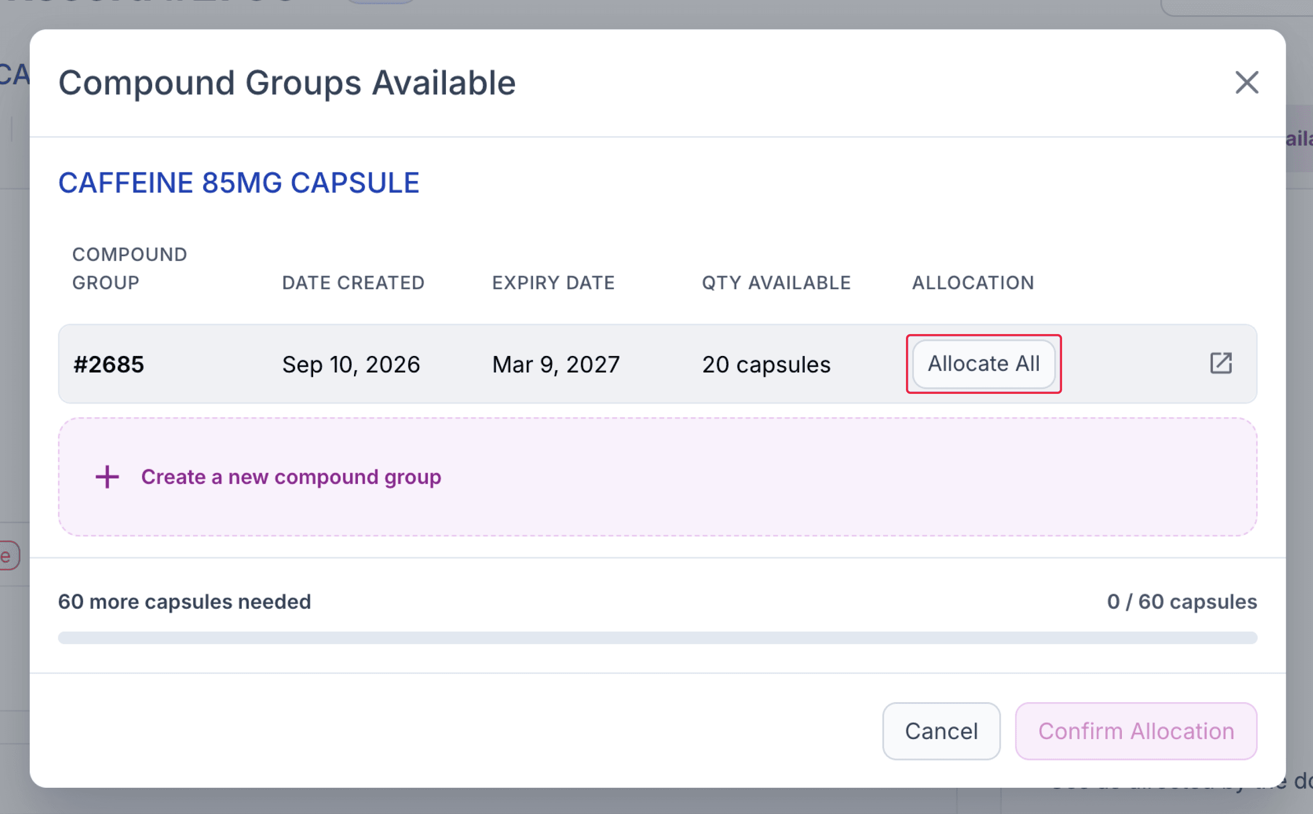The height and width of the screenshot is (814, 1313).
Task: Close the Compound Groups Available dialog
Action: pos(1246,82)
